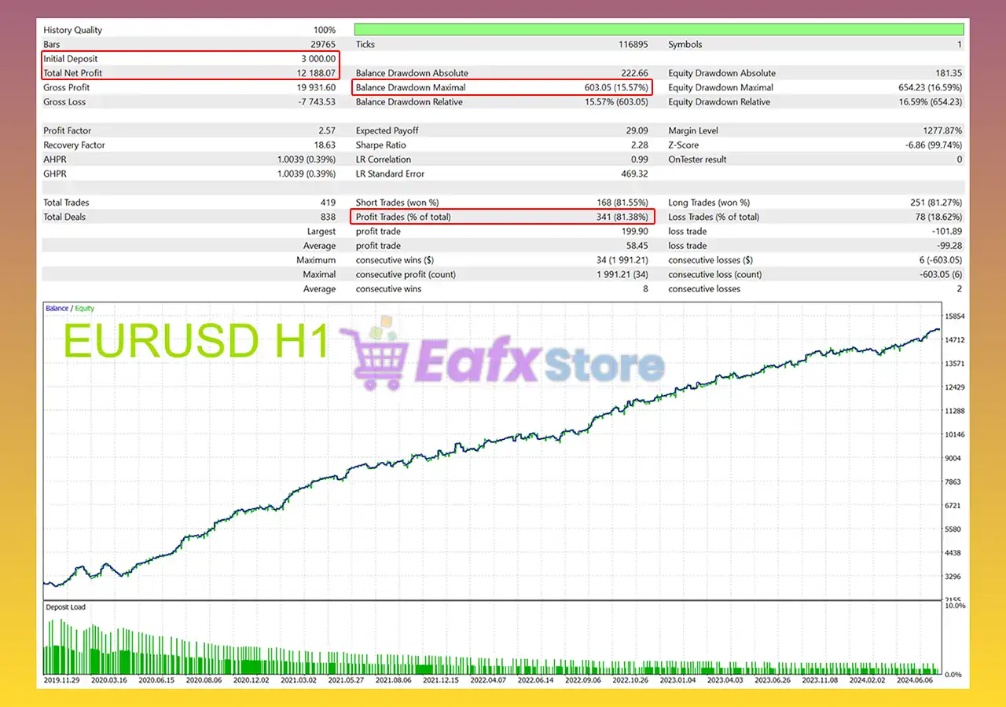Viewport: 1006px width, 707px height.
Task: Click the green History Quality progress bar
Action: [658, 30]
